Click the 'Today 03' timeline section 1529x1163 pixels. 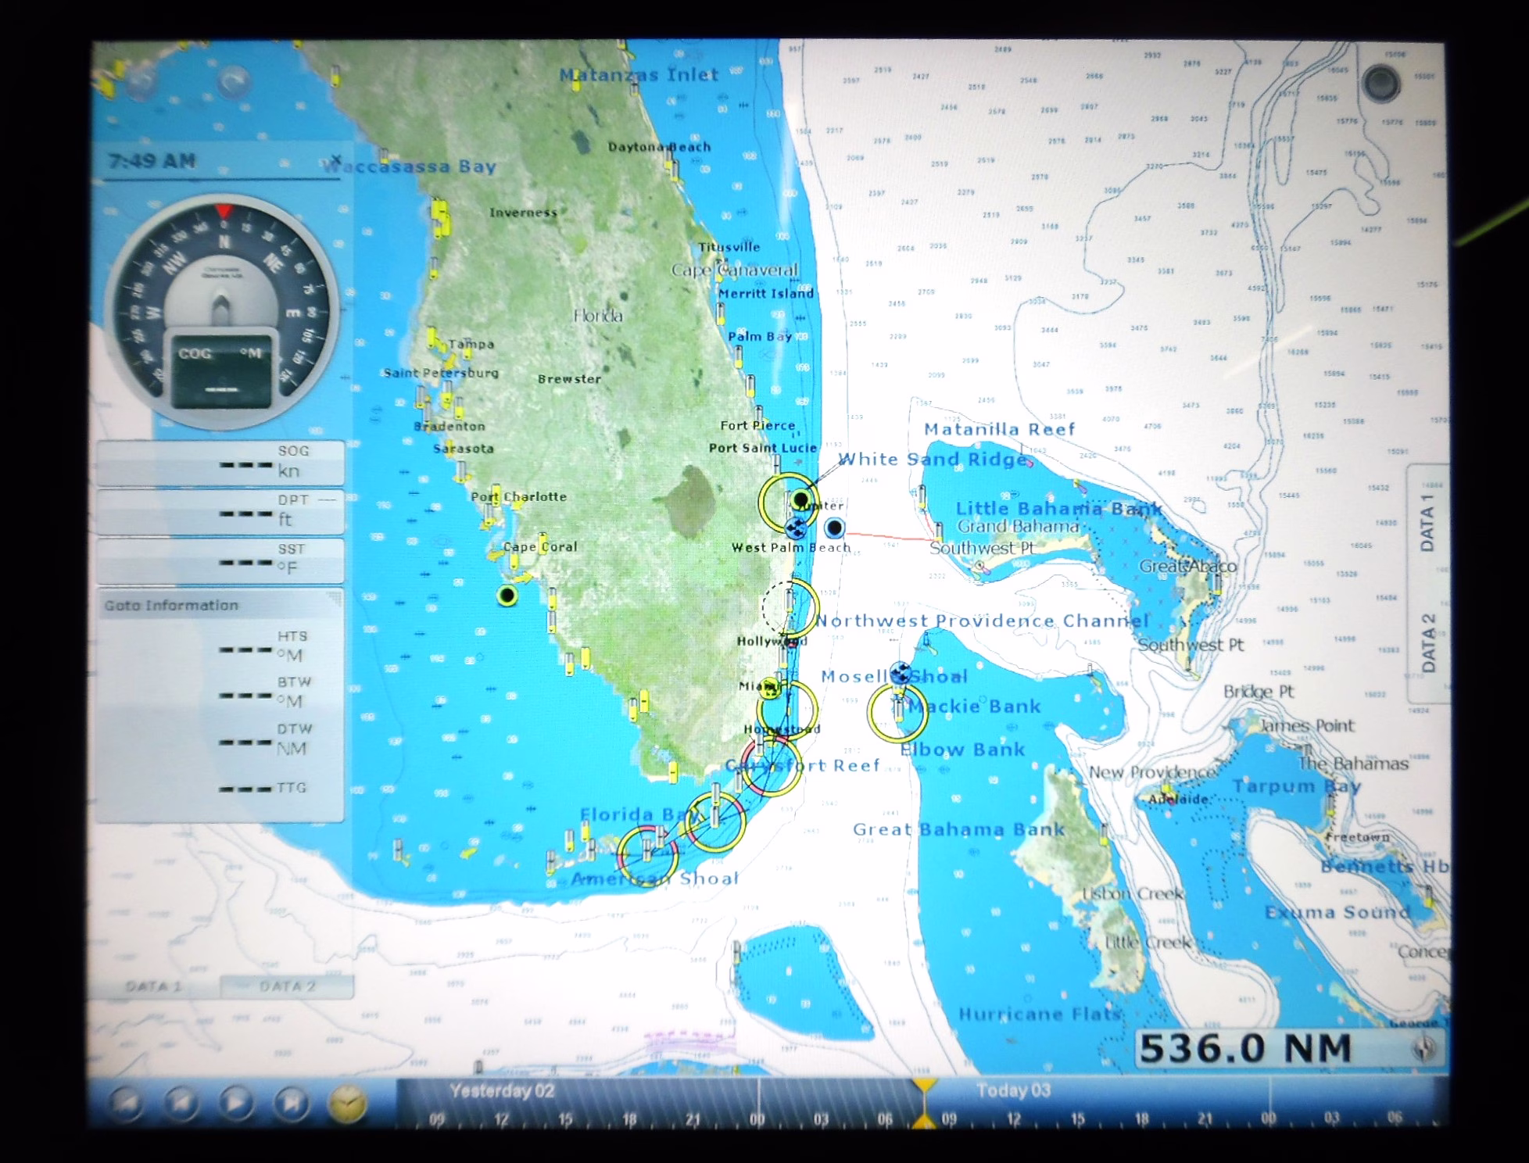[1013, 1090]
